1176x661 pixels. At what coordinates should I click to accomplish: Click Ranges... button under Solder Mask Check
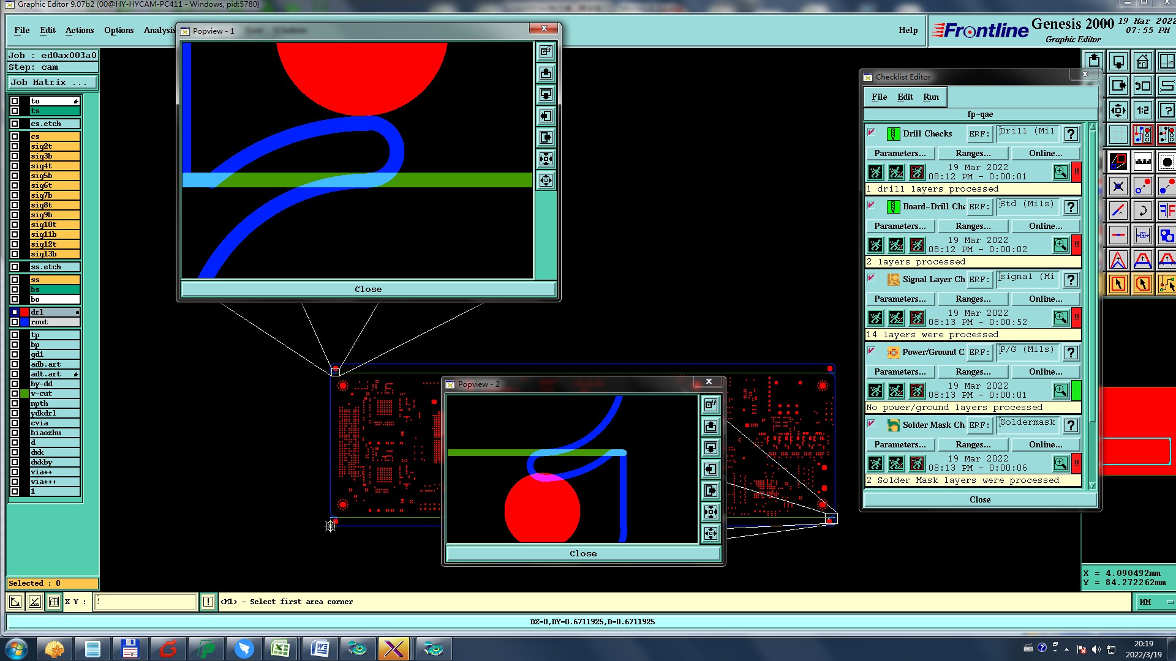[973, 444]
